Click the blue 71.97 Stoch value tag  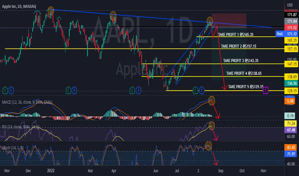coord(291,154)
